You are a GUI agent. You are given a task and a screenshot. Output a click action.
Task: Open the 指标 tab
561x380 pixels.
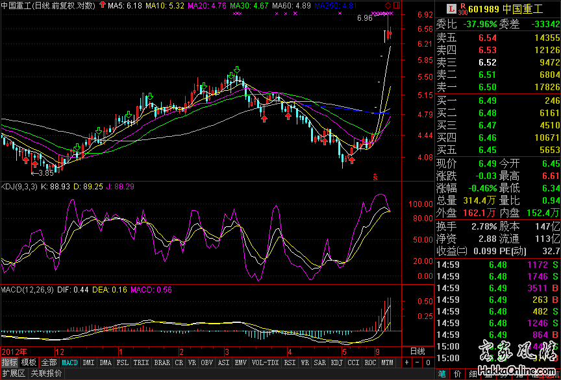[9, 362]
